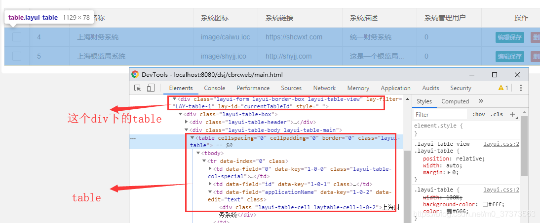Toggle the device toolbar icon
Screen dimensions: 540x223
[151, 88]
